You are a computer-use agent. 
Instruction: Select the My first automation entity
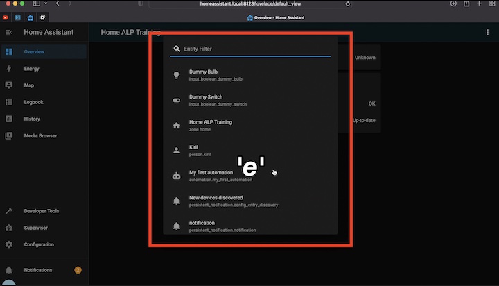coord(250,176)
